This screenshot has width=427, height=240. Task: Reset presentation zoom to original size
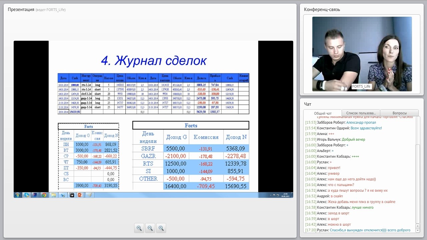point(161,228)
